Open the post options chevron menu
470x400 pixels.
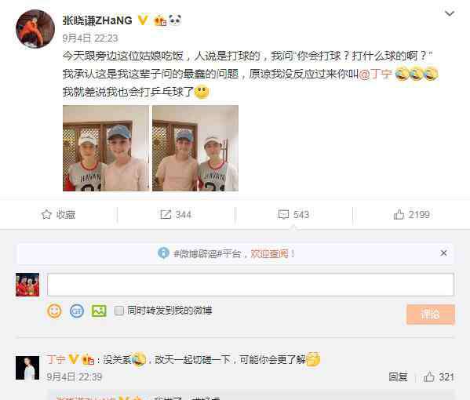tap(450, 13)
